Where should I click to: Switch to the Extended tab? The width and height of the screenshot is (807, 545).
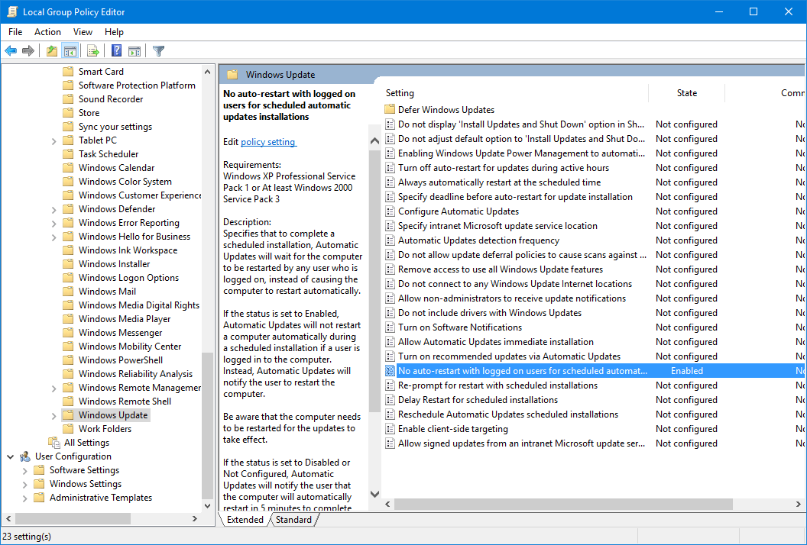[x=245, y=519]
